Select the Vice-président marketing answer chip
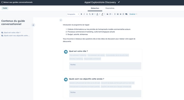The image size is (184, 100). [78, 55]
